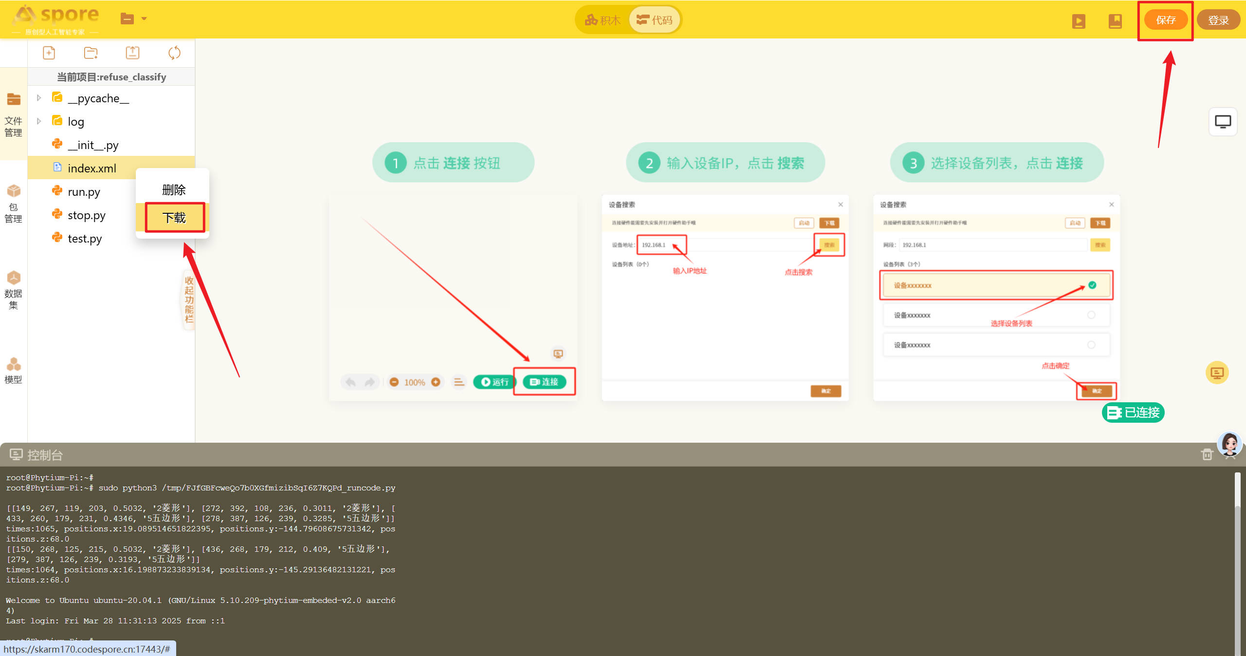Click the 登录 login button
The image size is (1246, 656).
[x=1218, y=20]
